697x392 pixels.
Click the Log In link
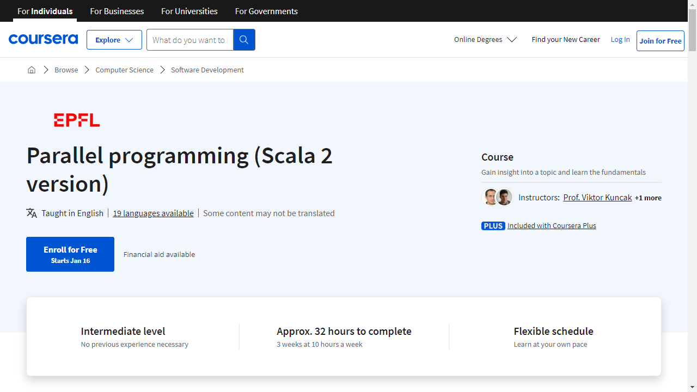620,39
